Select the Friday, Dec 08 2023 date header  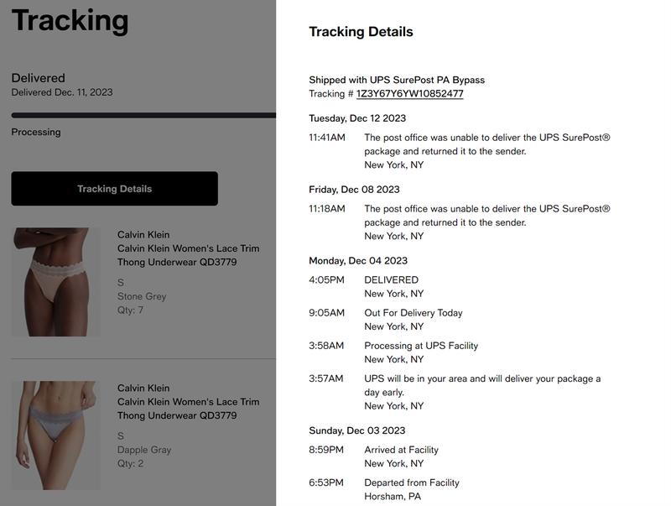(x=354, y=189)
